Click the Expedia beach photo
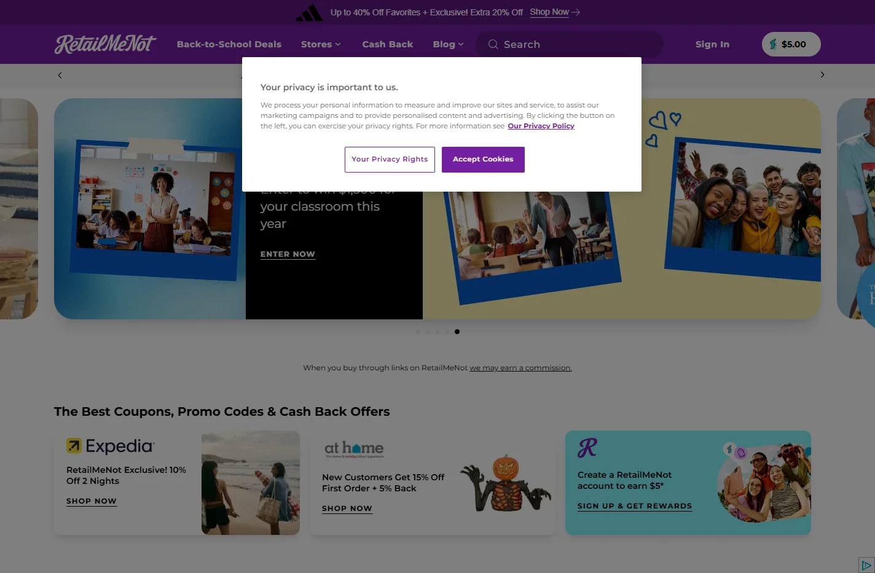This screenshot has height=573, width=875. 251,483
